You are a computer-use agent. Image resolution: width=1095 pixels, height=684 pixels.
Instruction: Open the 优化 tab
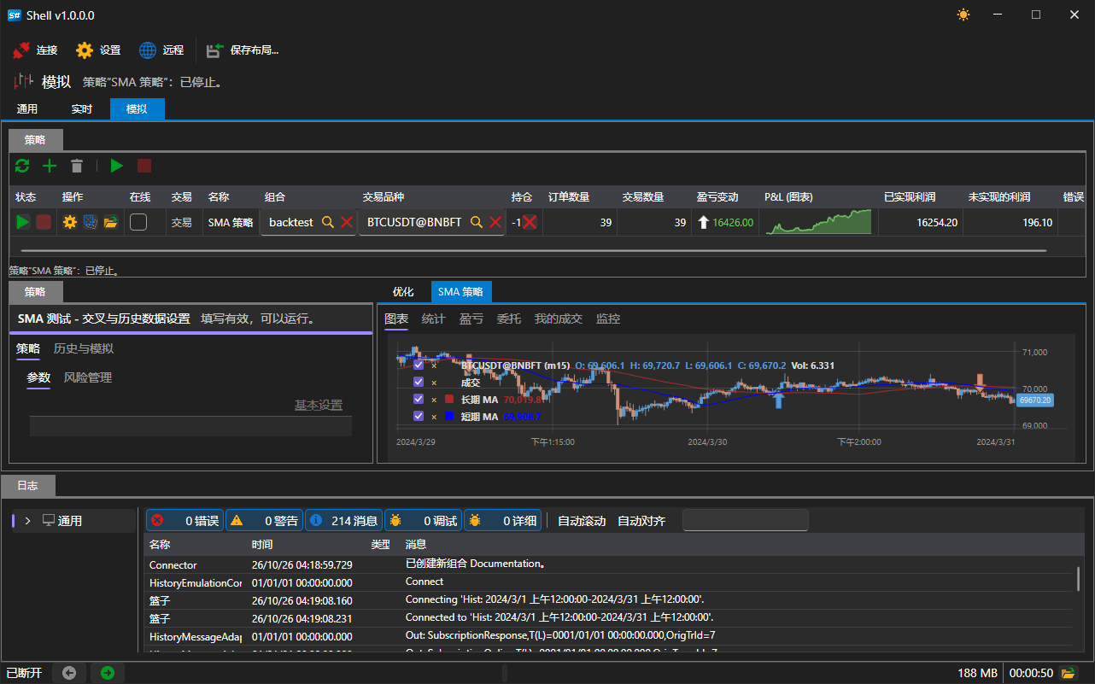pos(403,292)
